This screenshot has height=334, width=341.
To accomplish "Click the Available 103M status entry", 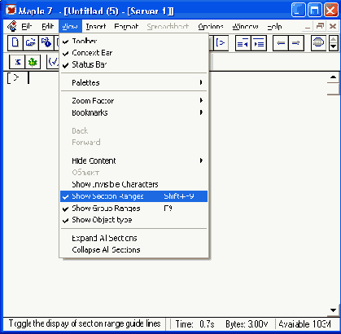I will [304, 324].
